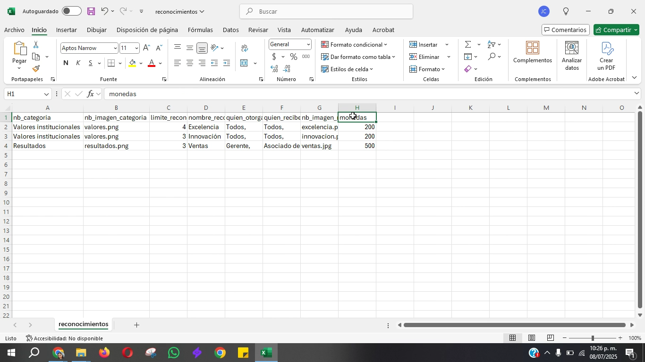This screenshot has width=645, height=362.
Task: Decrease font size with the smaller A icon
Action: (159, 48)
